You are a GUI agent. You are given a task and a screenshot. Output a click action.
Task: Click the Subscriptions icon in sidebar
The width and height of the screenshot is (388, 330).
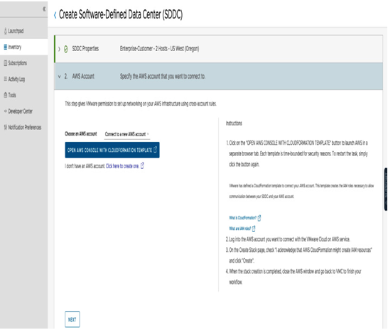tap(6, 63)
